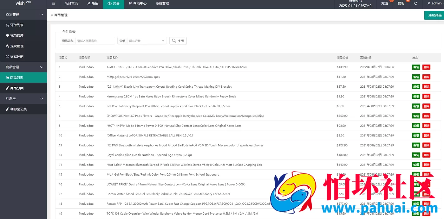Click the TOPK J01 Cable Organizer name
Image resolution: width=444 pixels, height=219 pixels.
tap(182, 214)
